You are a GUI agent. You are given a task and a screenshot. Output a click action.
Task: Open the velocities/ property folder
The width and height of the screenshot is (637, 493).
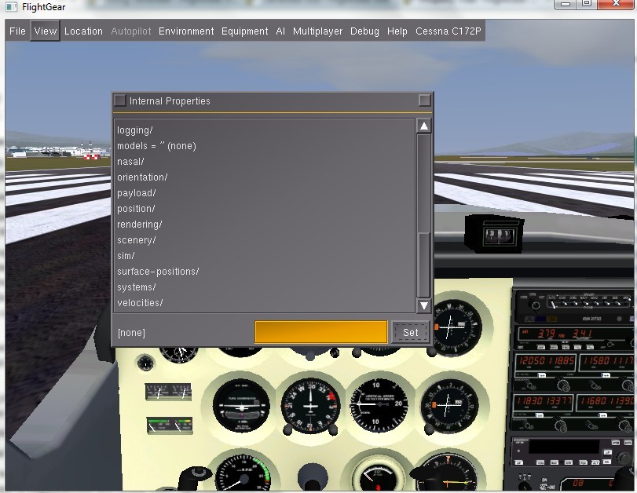(140, 303)
